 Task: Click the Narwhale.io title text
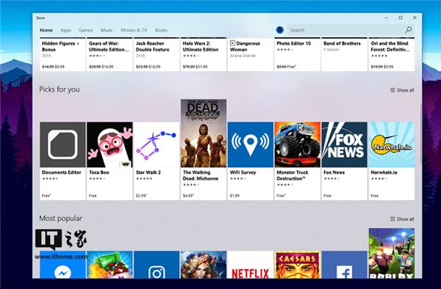tap(384, 172)
